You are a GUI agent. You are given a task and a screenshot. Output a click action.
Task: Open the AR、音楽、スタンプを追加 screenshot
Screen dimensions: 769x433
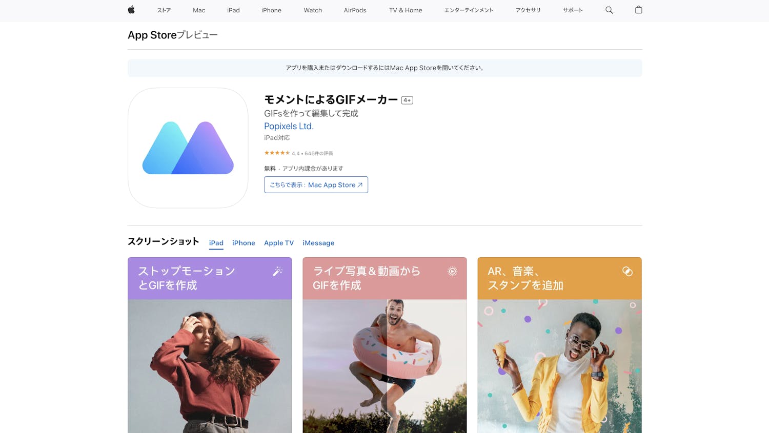[x=559, y=345]
